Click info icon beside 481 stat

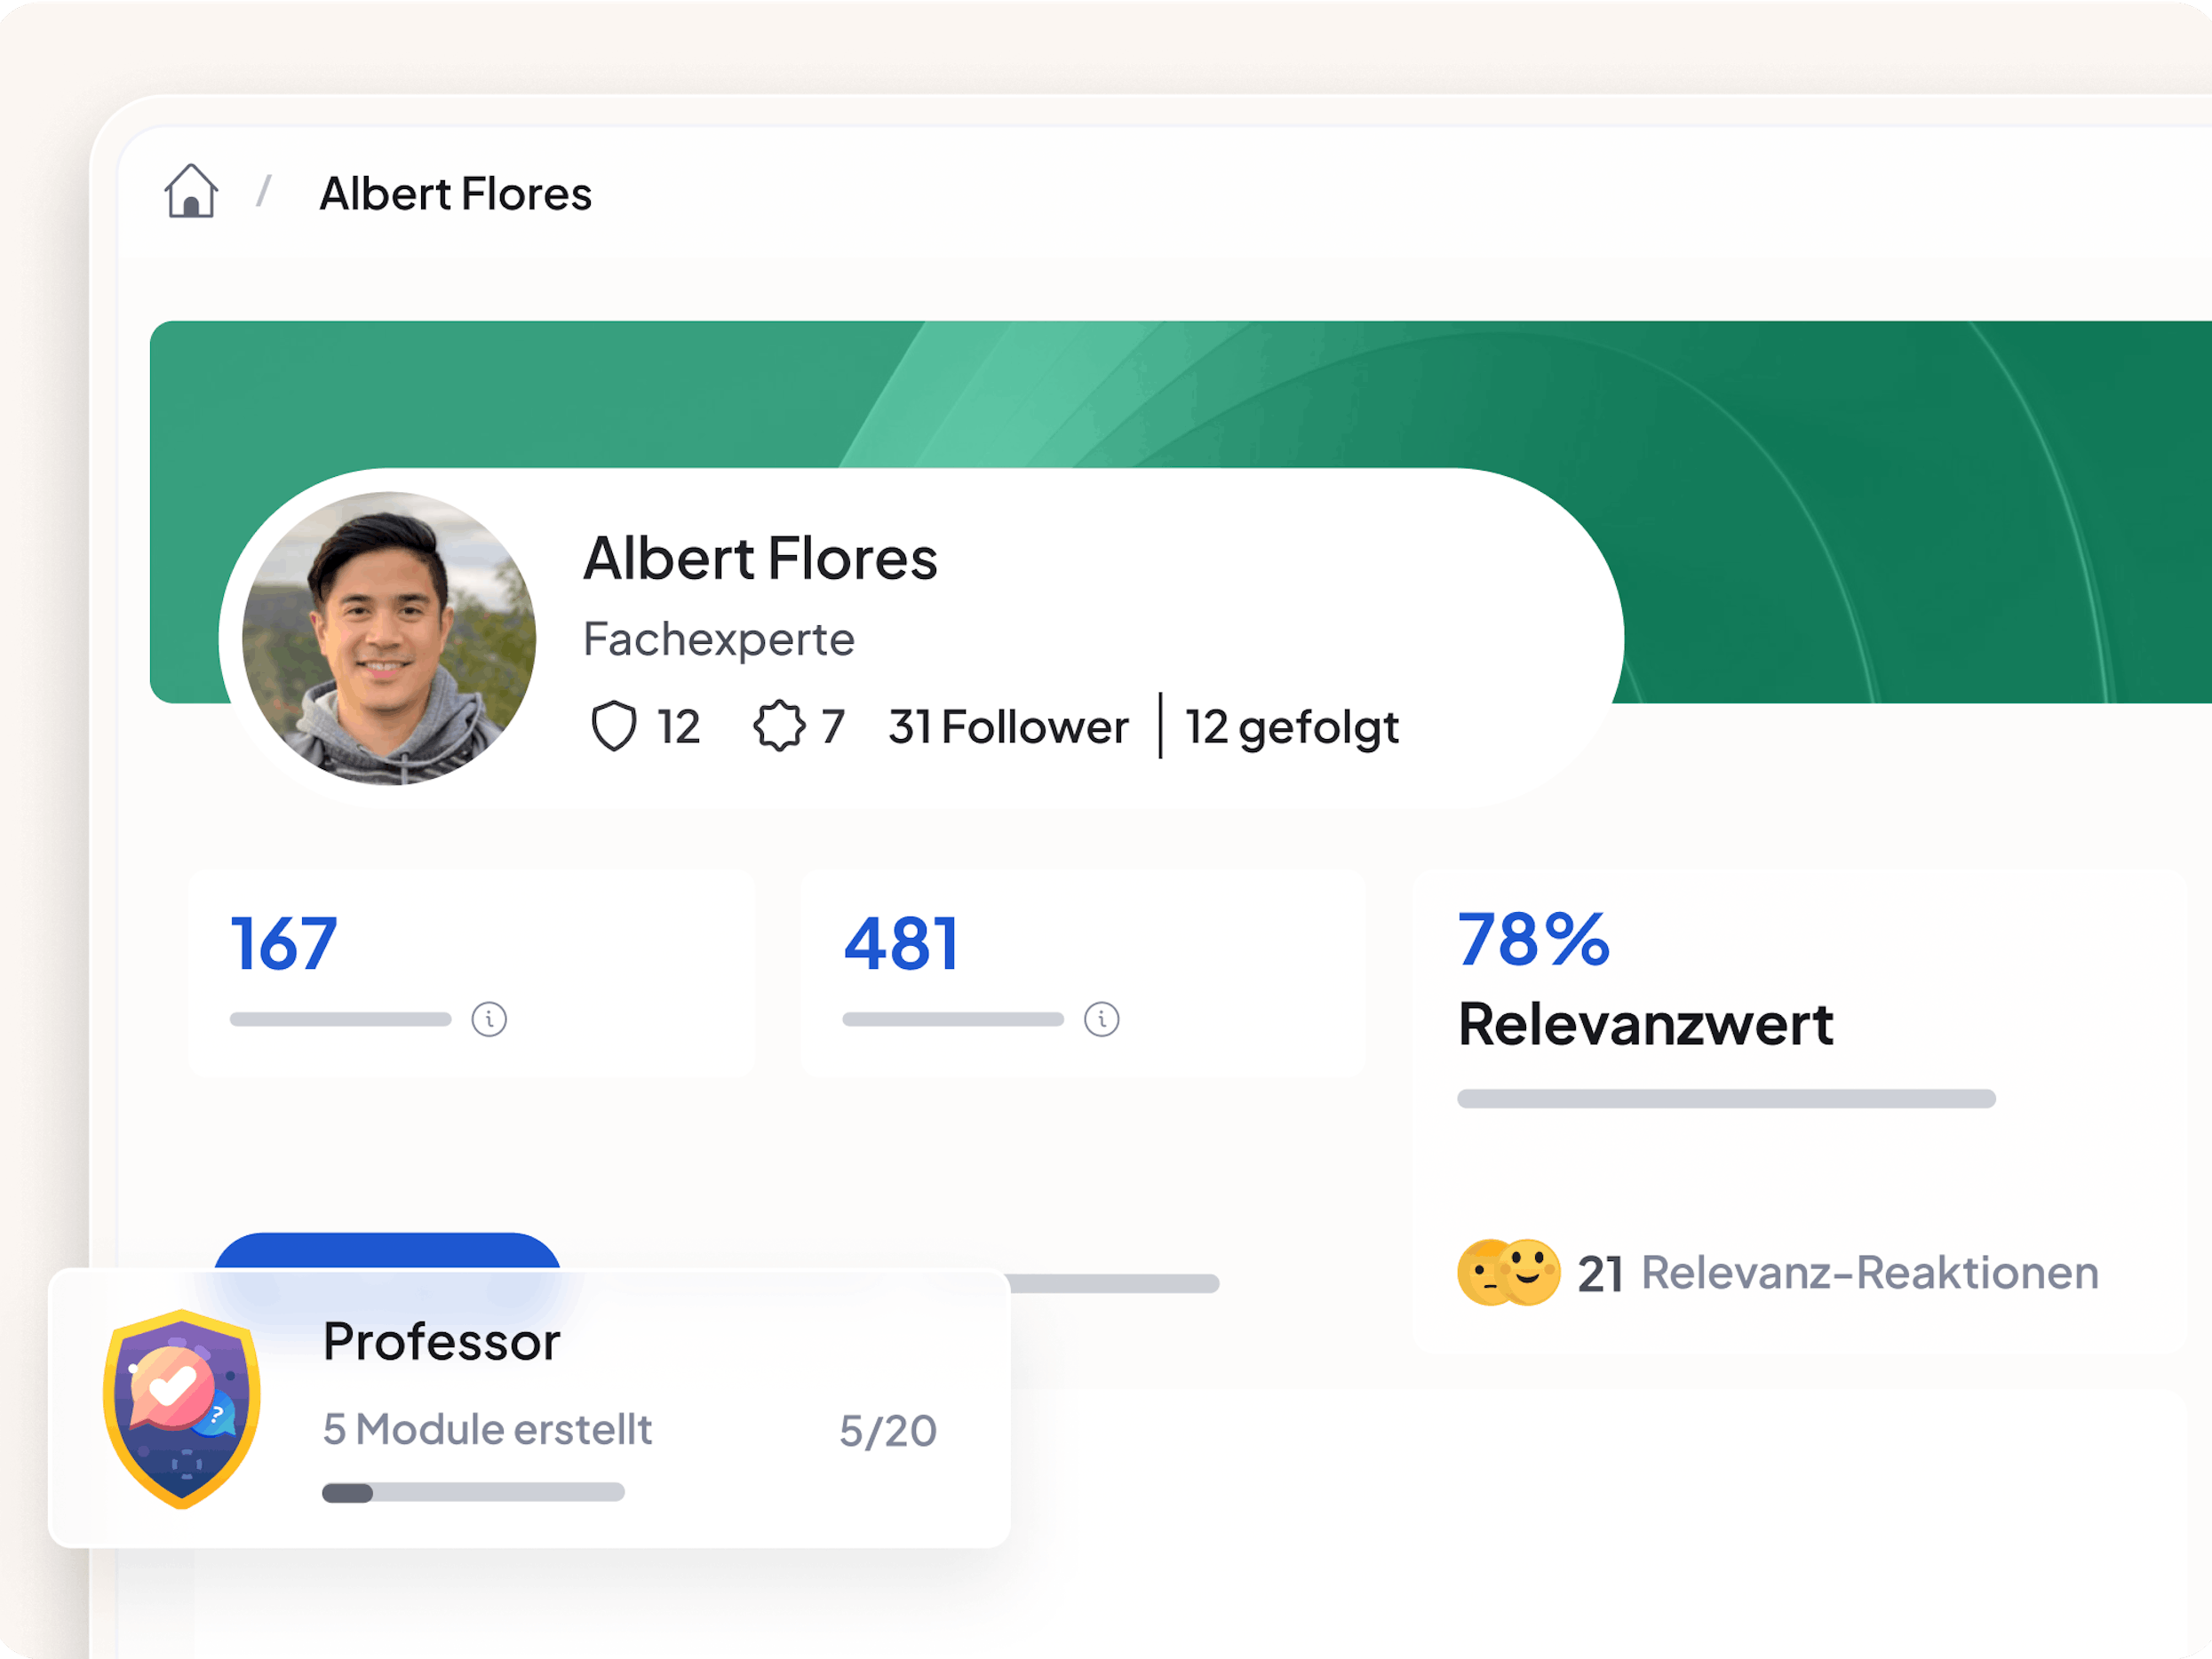pyautogui.click(x=1101, y=1019)
